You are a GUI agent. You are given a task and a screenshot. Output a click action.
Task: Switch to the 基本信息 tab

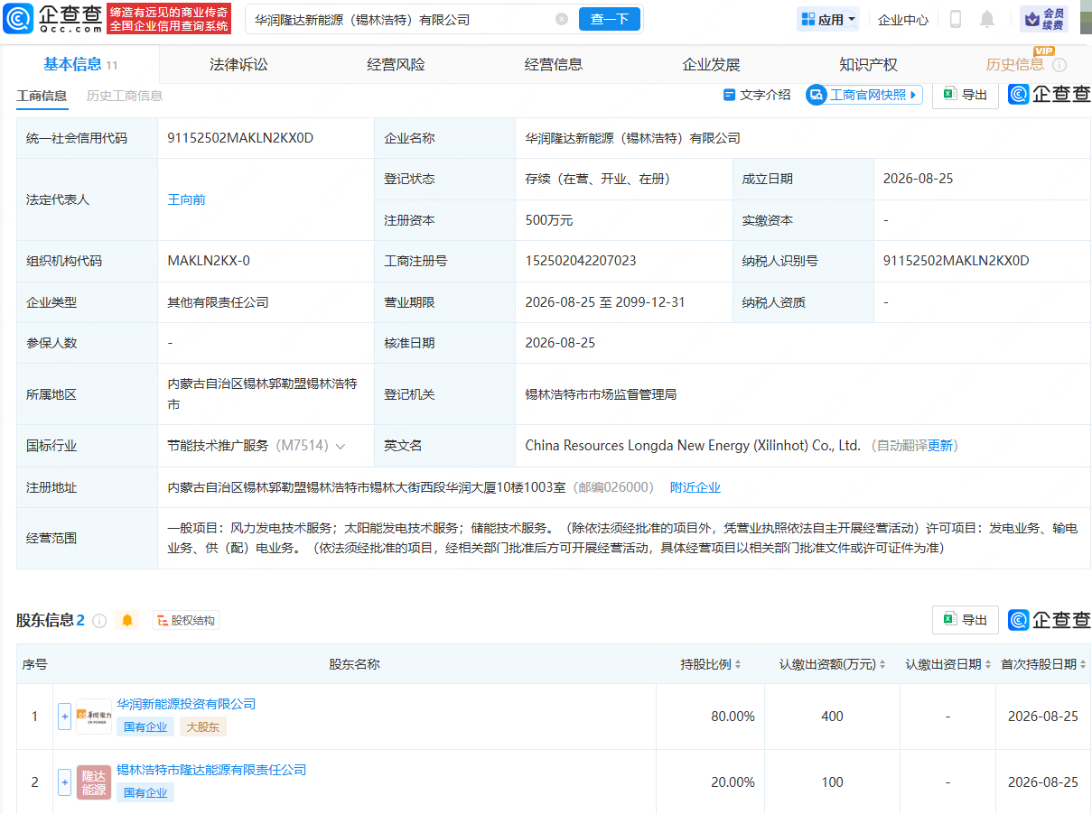tap(80, 64)
